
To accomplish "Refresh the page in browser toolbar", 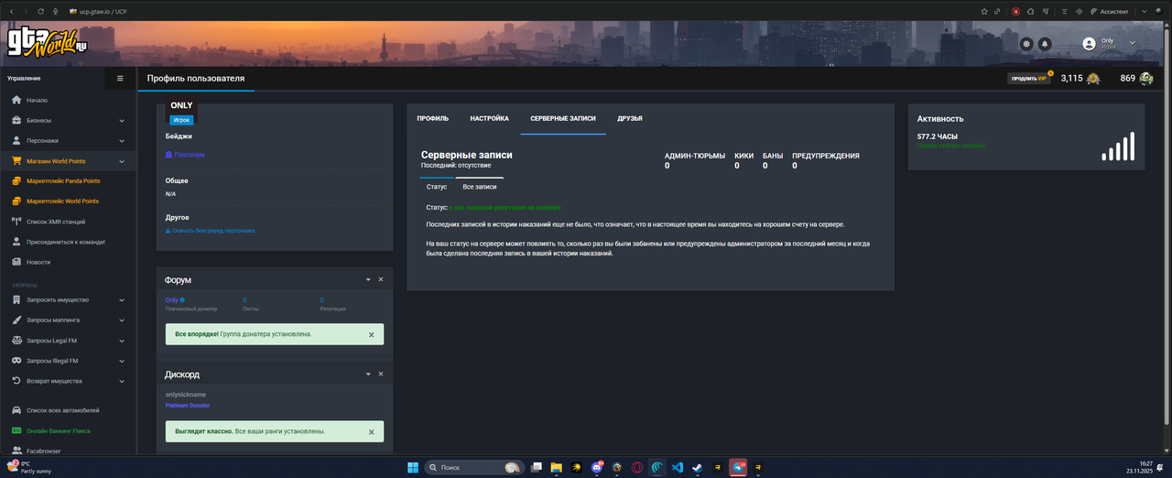I will [x=40, y=11].
